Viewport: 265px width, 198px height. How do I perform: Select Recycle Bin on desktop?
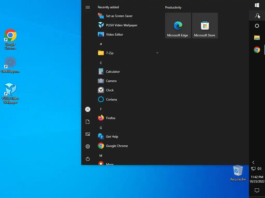[238, 173]
